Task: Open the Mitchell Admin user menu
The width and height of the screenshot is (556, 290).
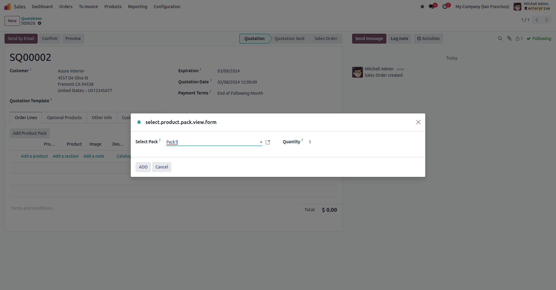Action: (x=532, y=6)
